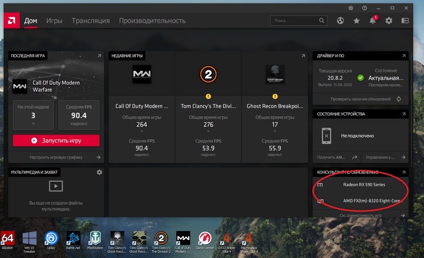Open Настроить игровую графику link
The width and height of the screenshot is (424, 258).
[56, 157]
